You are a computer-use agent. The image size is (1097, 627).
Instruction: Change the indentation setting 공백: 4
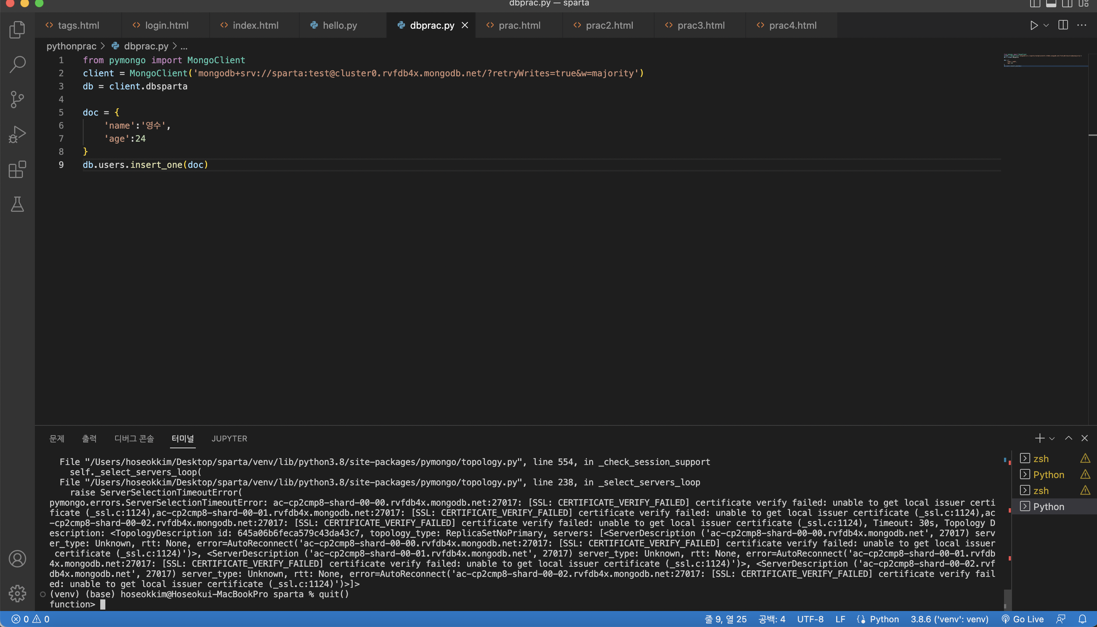tap(772, 619)
